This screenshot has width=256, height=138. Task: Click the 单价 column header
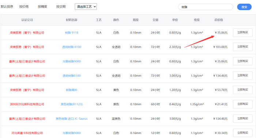[x=175, y=20]
